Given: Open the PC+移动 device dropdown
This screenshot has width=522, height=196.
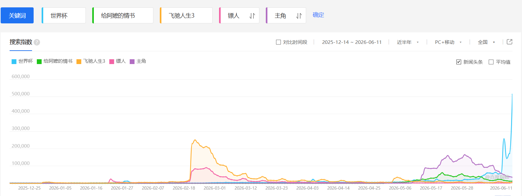Looking at the screenshot, I should [x=448, y=42].
